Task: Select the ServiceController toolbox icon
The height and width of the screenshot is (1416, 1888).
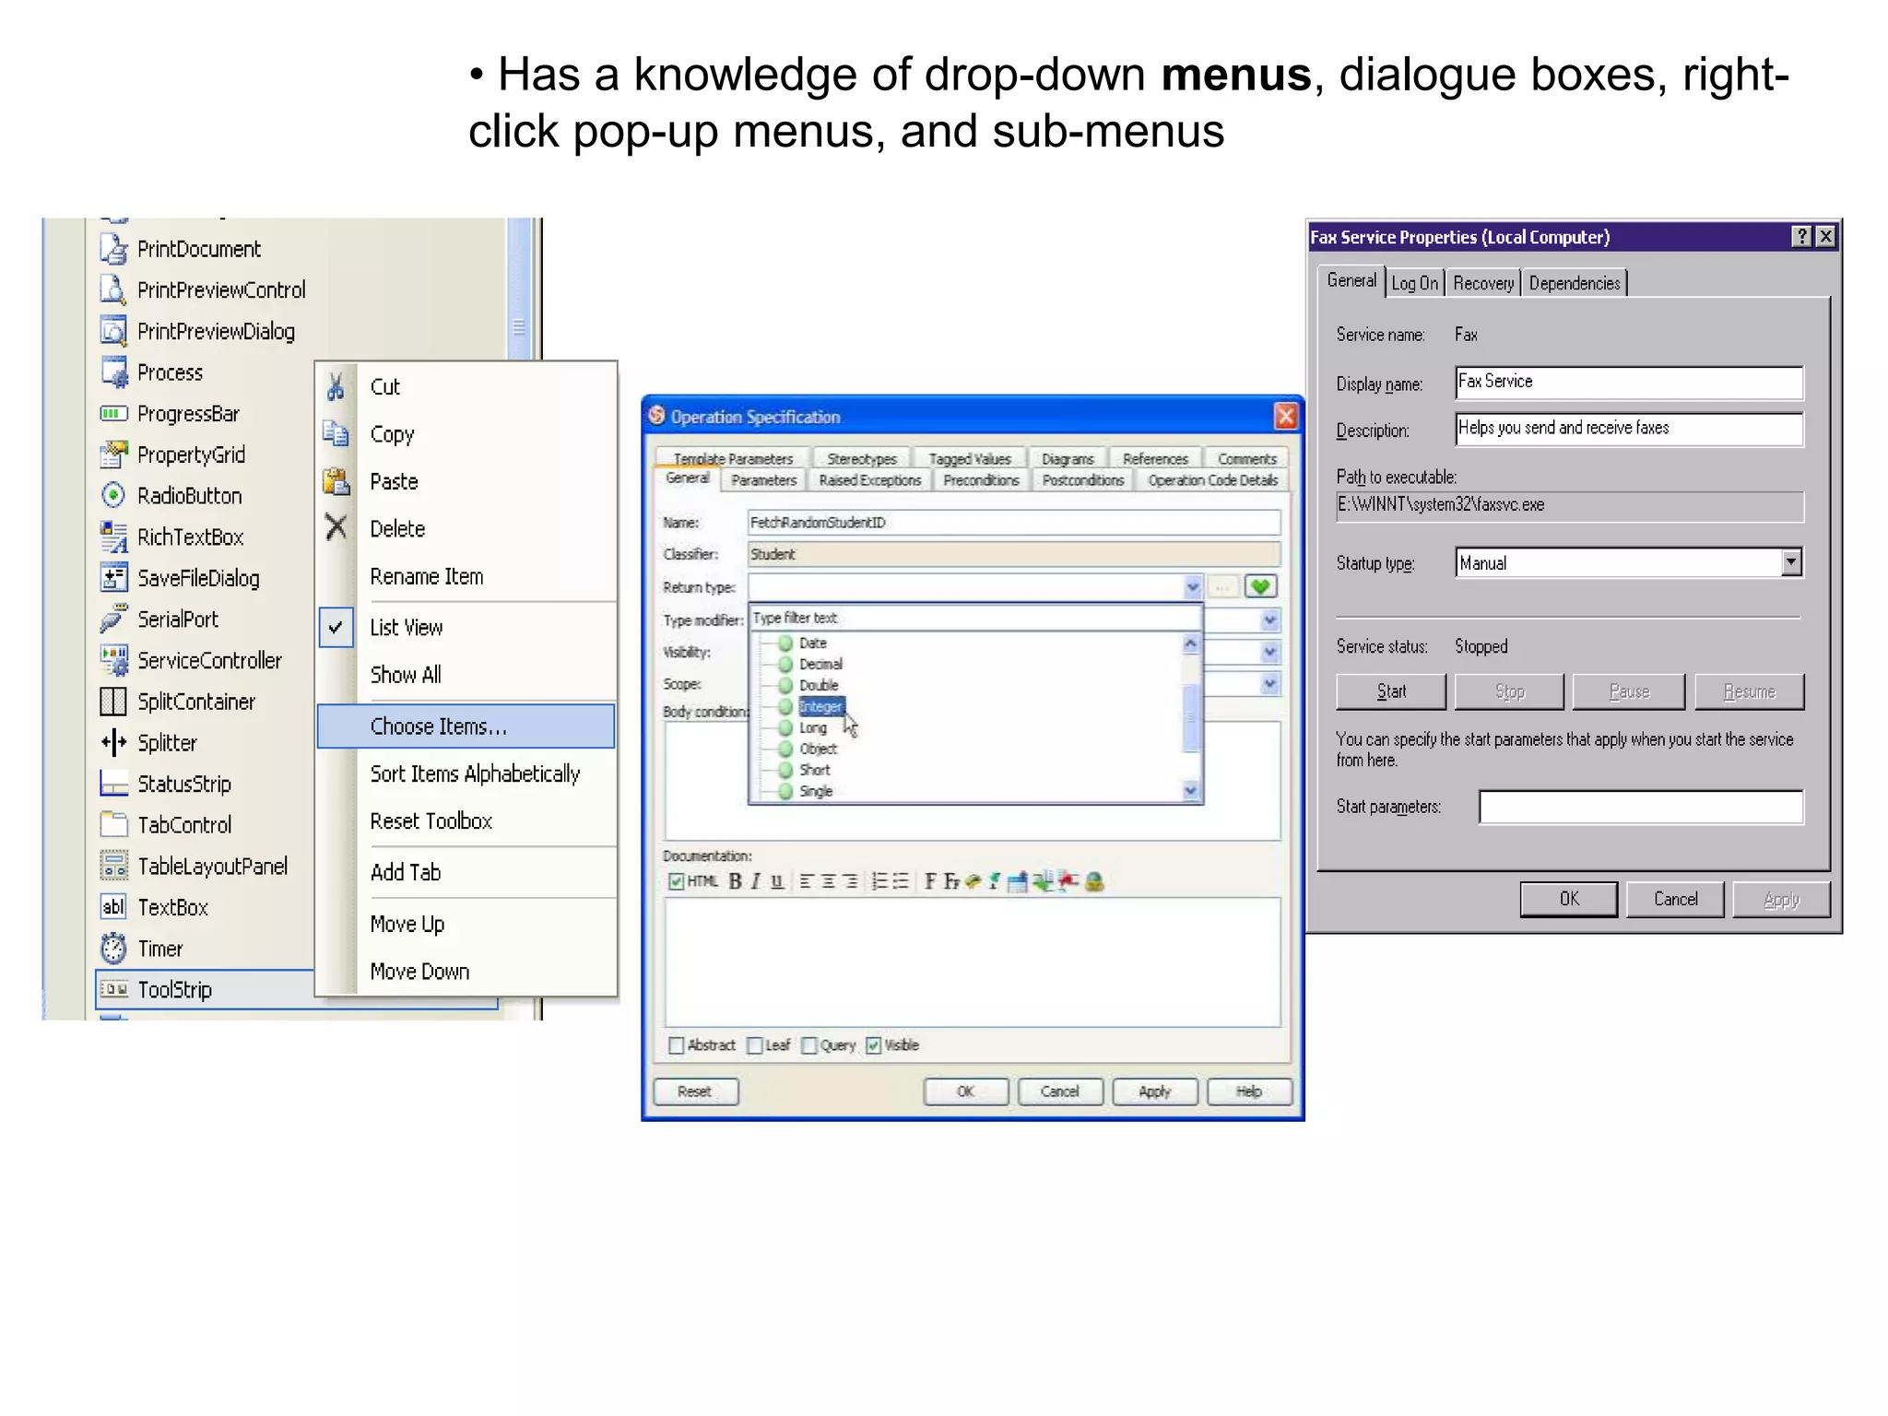Action: (x=113, y=659)
